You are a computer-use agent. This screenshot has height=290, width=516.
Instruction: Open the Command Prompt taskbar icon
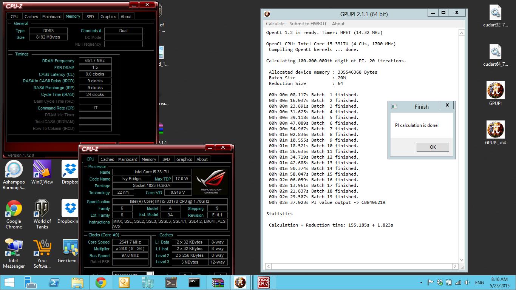click(x=194, y=282)
